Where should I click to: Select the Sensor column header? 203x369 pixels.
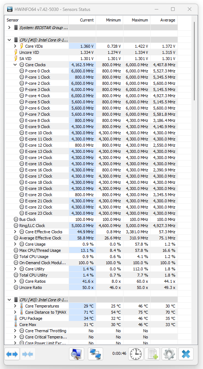[x=36, y=20]
